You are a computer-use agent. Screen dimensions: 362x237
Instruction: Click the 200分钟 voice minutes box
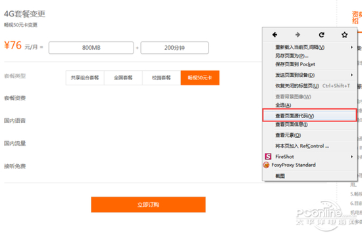point(174,48)
